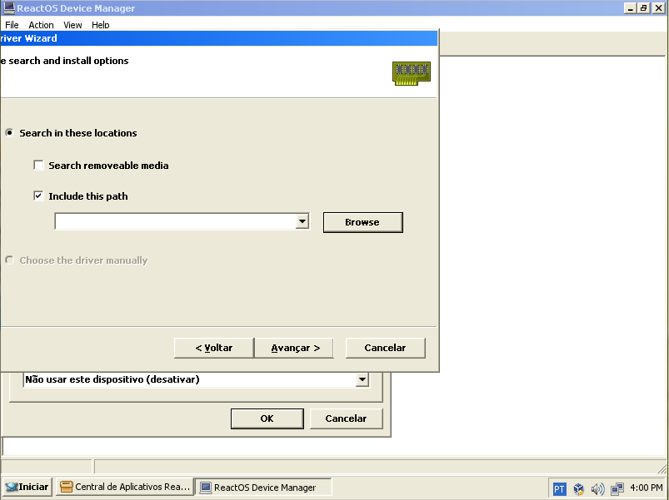Click Cancelar in the properties dialog
This screenshot has width=669, height=500.
[x=346, y=418]
